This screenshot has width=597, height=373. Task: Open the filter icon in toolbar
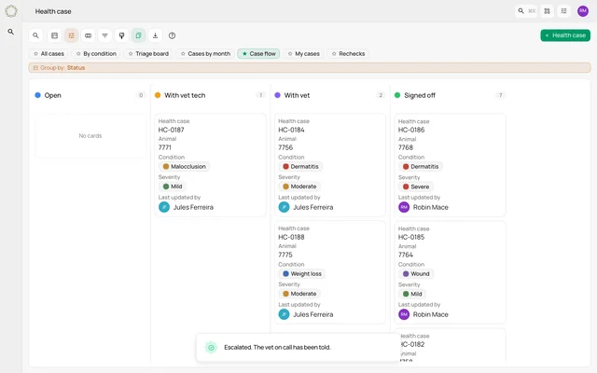point(104,35)
